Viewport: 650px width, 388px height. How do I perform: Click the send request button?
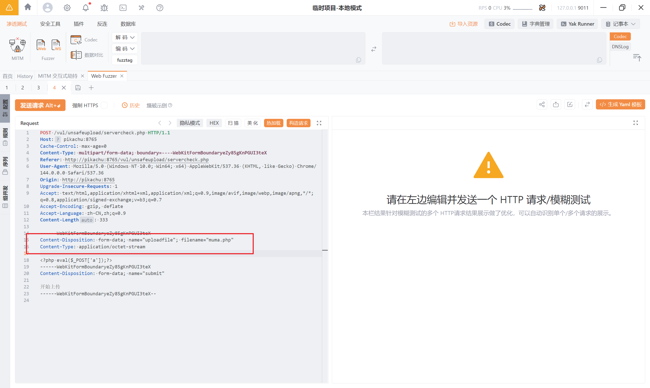40,105
